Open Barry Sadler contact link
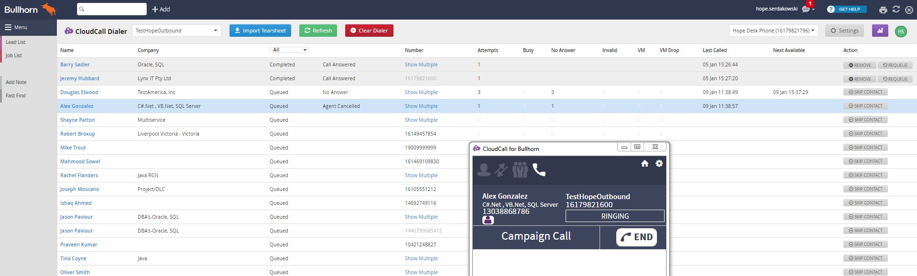The image size is (917, 276). 75,64
